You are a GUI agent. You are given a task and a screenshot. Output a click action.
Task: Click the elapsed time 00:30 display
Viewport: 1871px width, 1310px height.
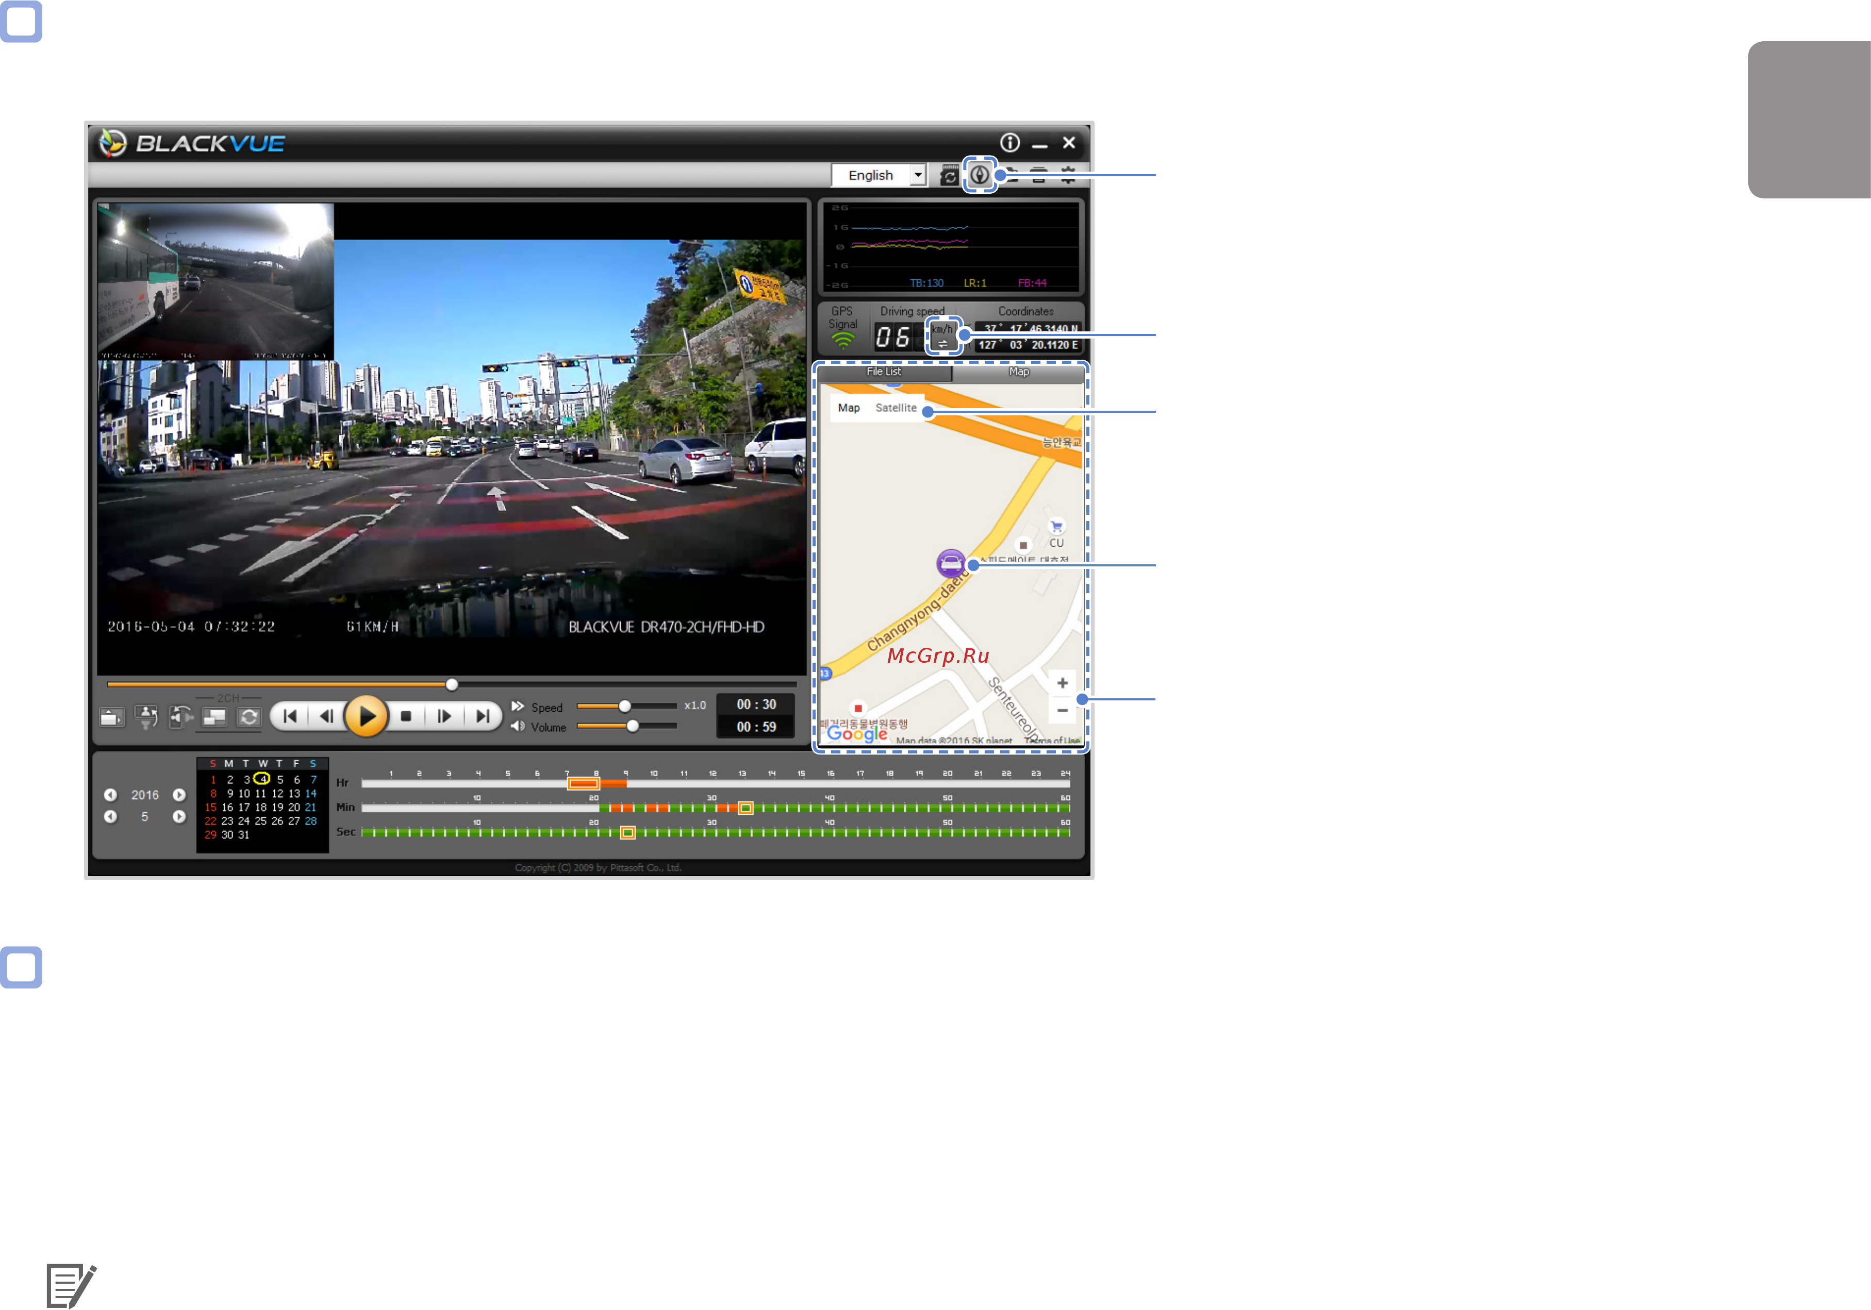click(x=756, y=704)
